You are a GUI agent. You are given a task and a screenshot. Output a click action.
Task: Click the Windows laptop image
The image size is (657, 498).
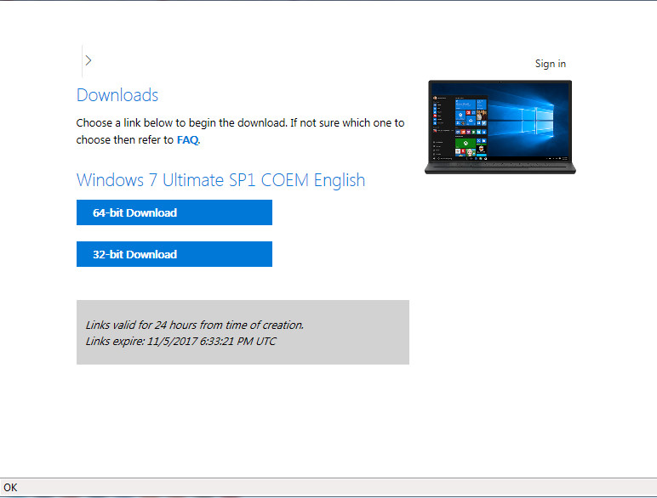pos(500,127)
